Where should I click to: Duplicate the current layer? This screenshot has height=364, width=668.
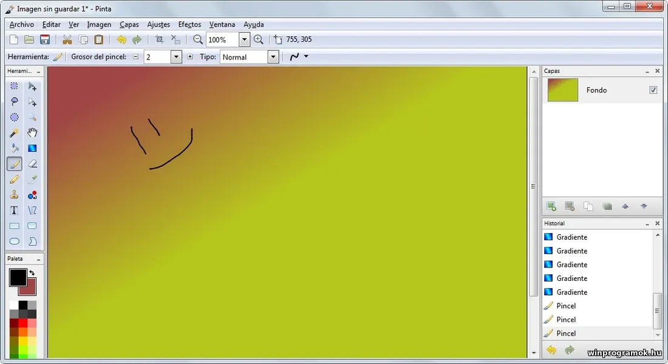coord(588,206)
